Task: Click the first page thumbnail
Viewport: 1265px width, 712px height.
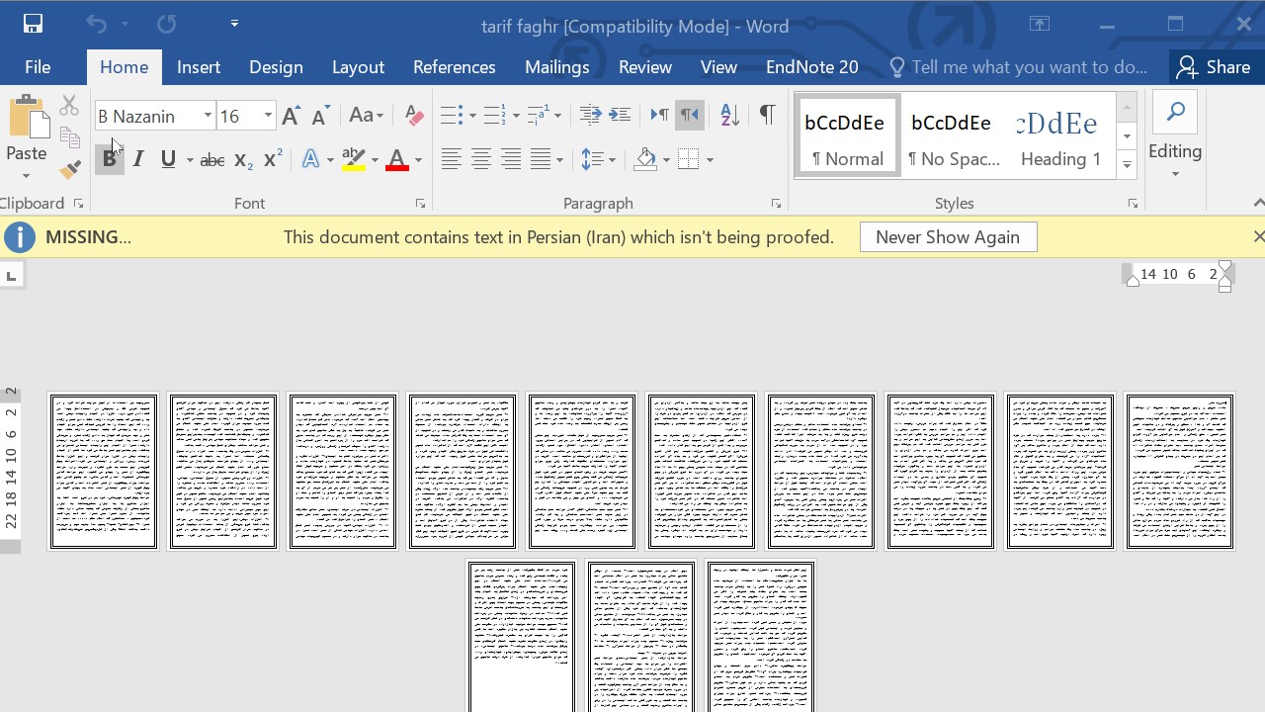Action: [104, 472]
